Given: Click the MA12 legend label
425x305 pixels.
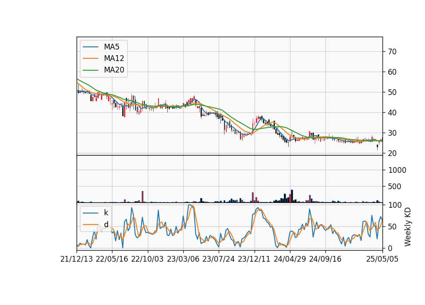Looking at the screenshot, I should (114, 58).
